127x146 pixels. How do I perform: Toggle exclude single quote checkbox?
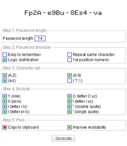point(69,112)
